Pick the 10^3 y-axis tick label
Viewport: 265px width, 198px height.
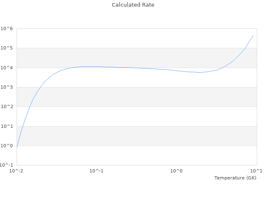click(x=7, y=87)
